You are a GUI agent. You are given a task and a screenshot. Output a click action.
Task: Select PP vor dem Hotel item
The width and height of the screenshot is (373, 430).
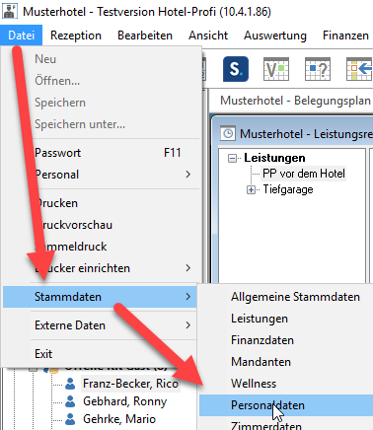coord(304,174)
